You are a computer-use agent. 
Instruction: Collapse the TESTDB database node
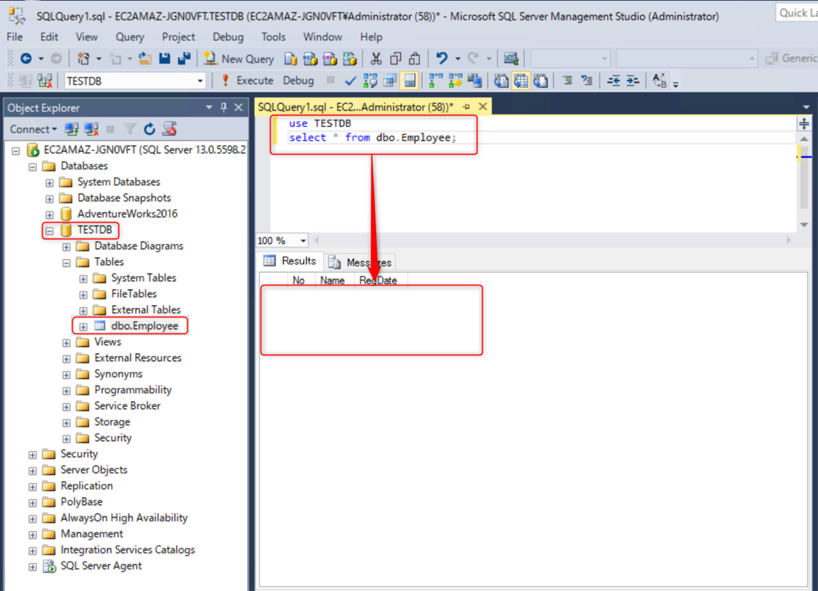point(50,230)
